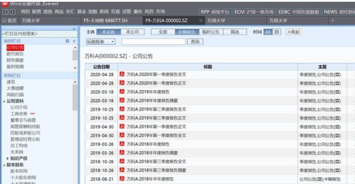Open 大事提醒 in sidebar
This screenshot has width=355, height=184.
pyautogui.click(x=15, y=88)
